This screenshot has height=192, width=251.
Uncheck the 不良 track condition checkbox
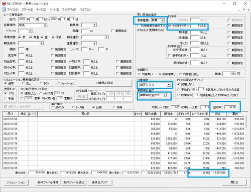pyautogui.click(x=53, y=37)
